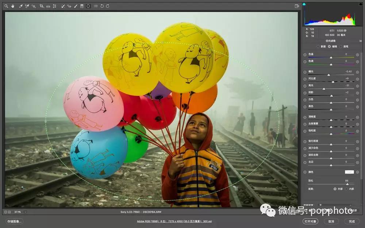The image size is (365, 228).
Task: Open the Adobe RGB workflow options link
Action: pos(174,221)
